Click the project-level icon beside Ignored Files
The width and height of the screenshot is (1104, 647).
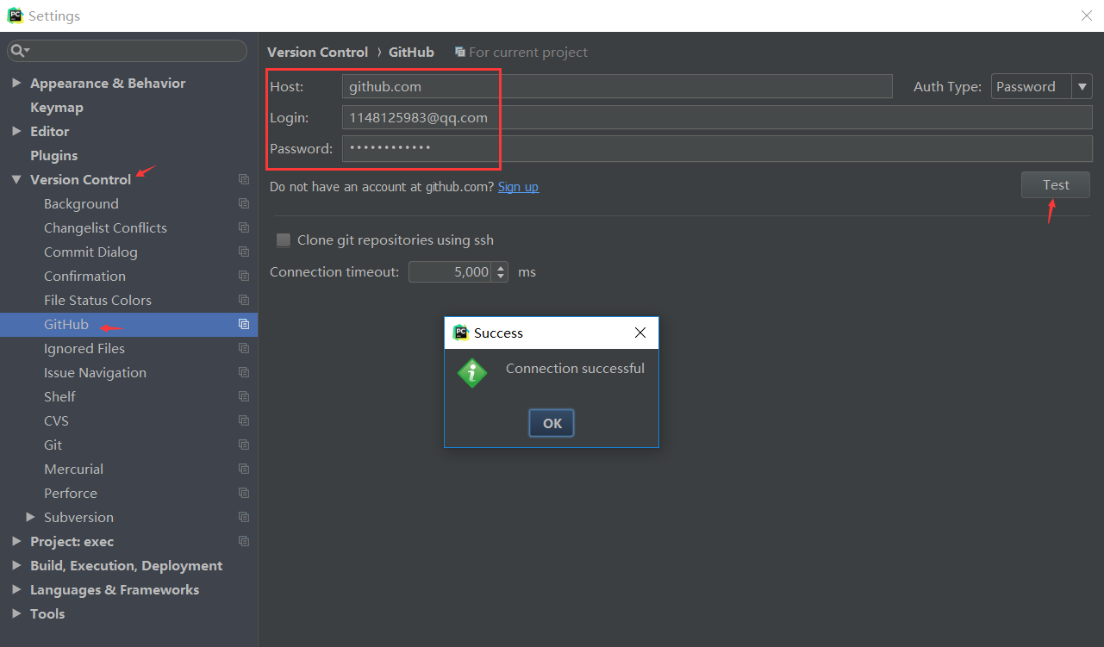[244, 349]
